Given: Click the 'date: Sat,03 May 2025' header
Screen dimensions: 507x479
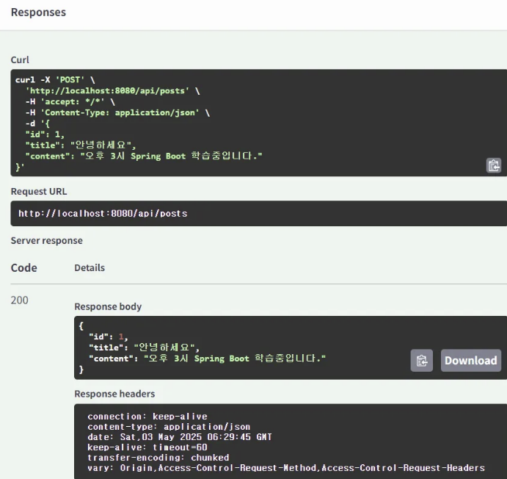Looking at the screenshot, I should (180, 437).
